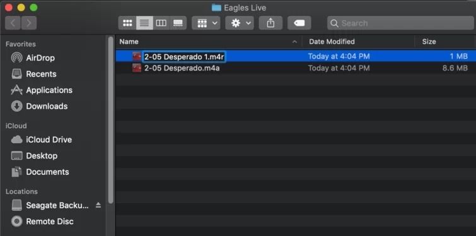
Task: Go forward with the right arrow button
Action: 29,23
